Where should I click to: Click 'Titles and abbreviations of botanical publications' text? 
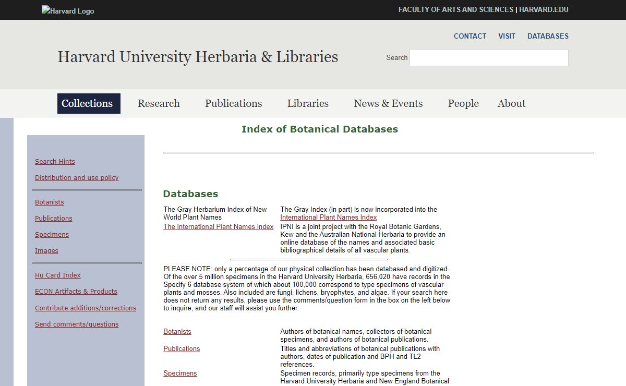tap(360, 356)
